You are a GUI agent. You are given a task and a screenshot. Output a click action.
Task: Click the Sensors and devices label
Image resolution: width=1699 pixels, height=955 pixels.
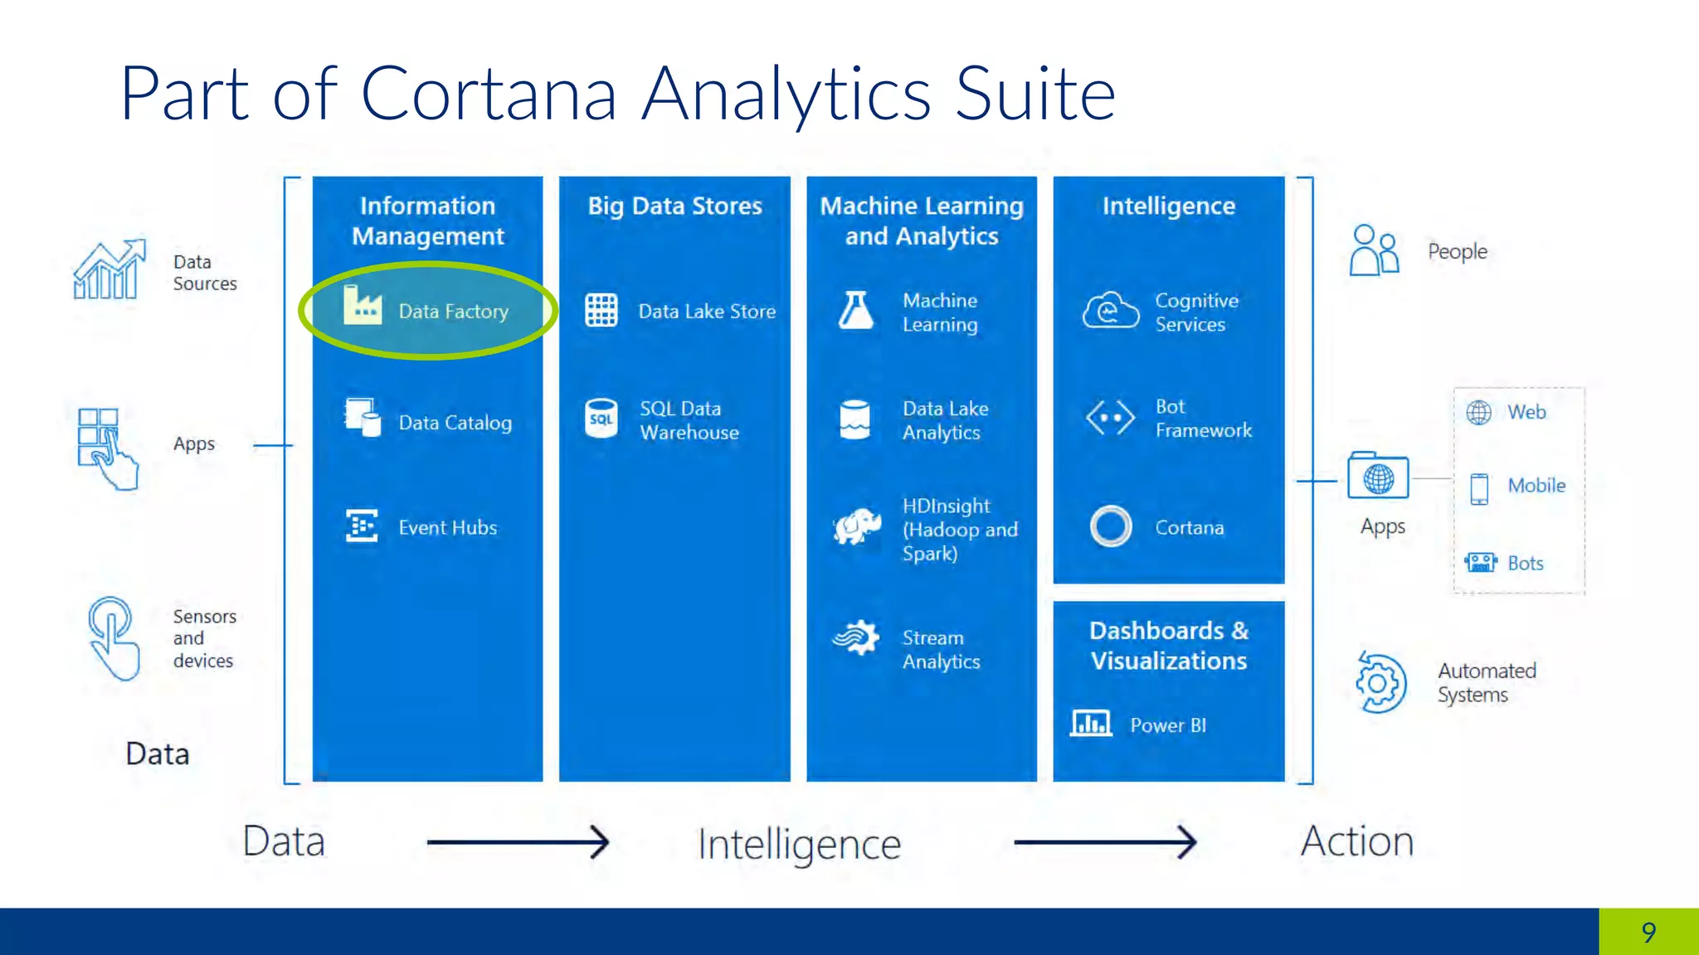pyautogui.click(x=205, y=638)
